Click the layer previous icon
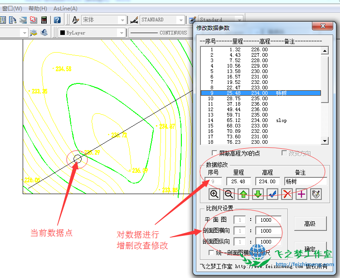This screenshot has height=278, width=340. (44, 33)
